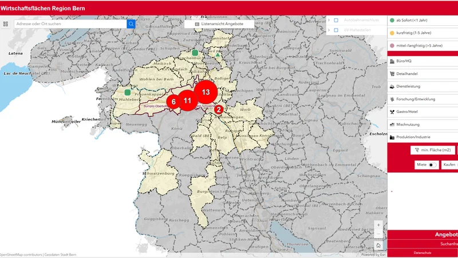The height and width of the screenshot is (258, 458).
Task: Tick the Autobahnanschluss layer checkbox
Action: pos(336,20)
